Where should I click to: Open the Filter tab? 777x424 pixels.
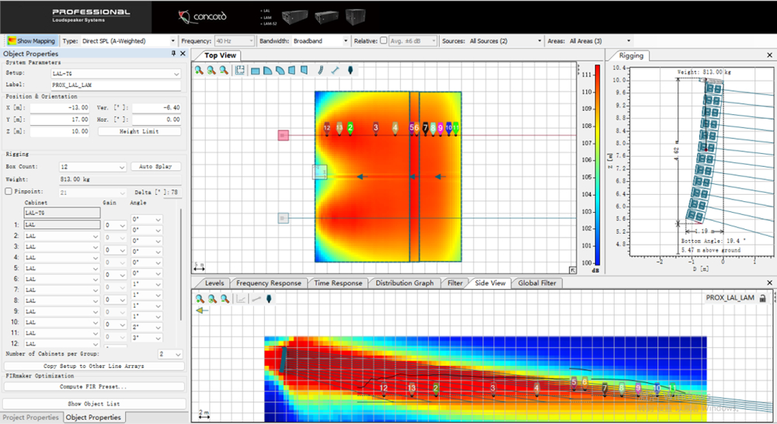pyautogui.click(x=455, y=283)
